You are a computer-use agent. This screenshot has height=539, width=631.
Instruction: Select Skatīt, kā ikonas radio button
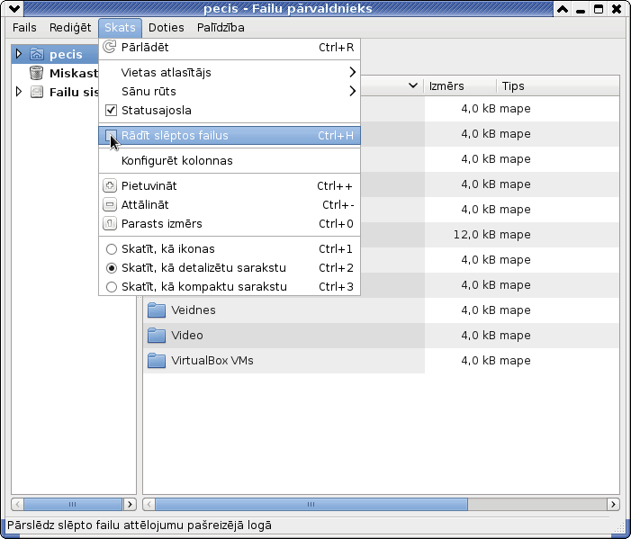[112, 249]
